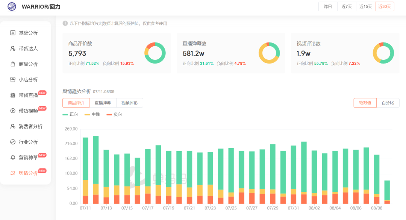Viewport: 406px width, 220px height.
Task: Toggle the 正向 legend series
Action: click(70, 114)
